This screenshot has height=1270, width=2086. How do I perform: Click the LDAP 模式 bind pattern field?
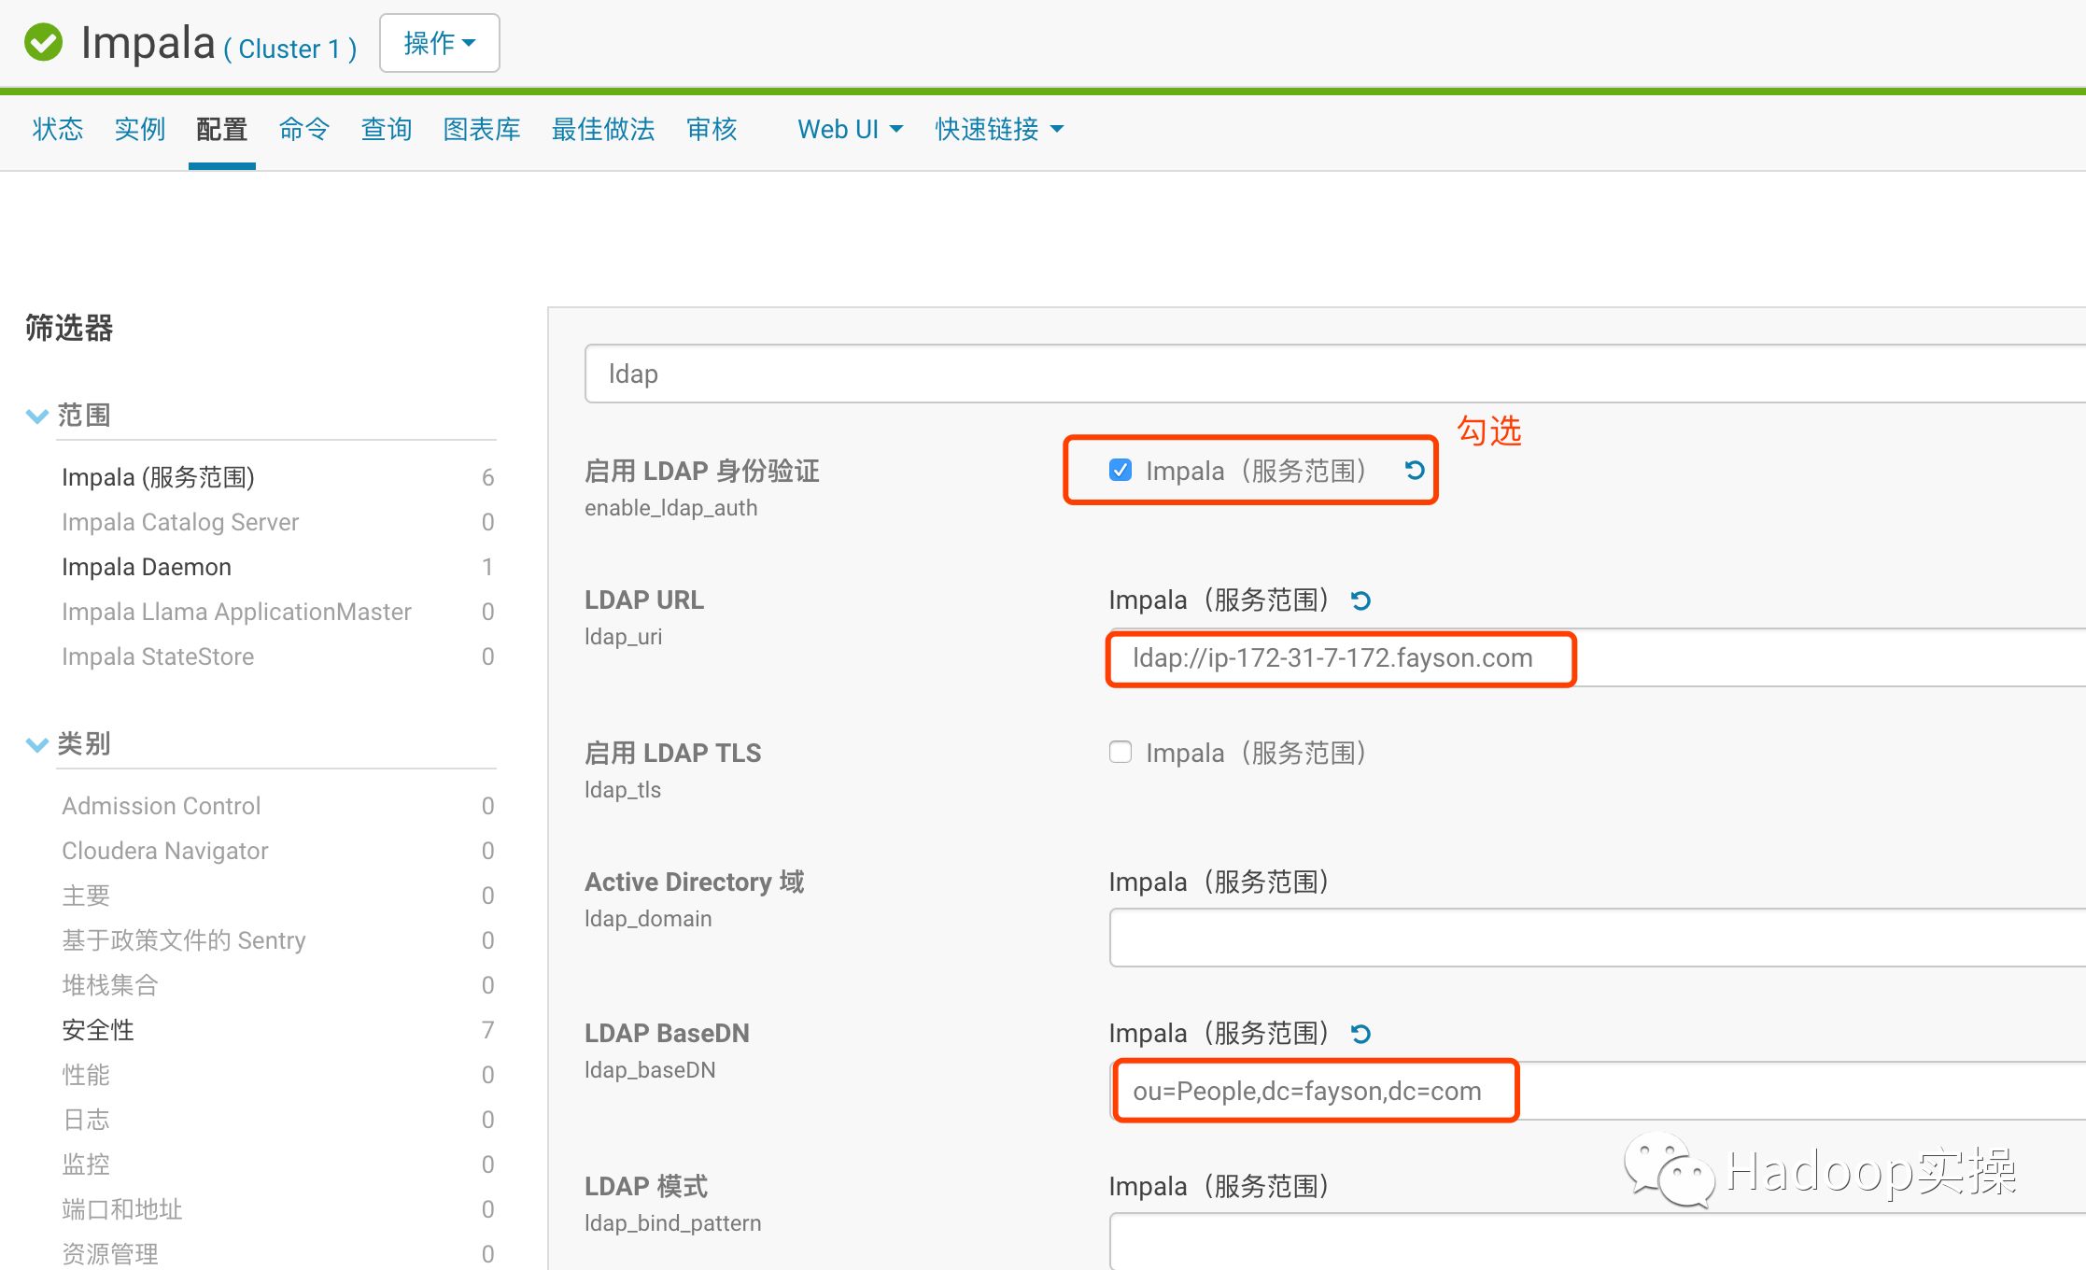1598,1242
